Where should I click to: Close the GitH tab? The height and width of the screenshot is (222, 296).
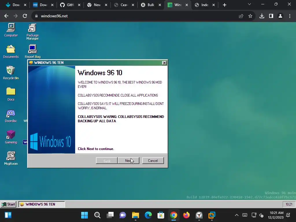point(79,5)
